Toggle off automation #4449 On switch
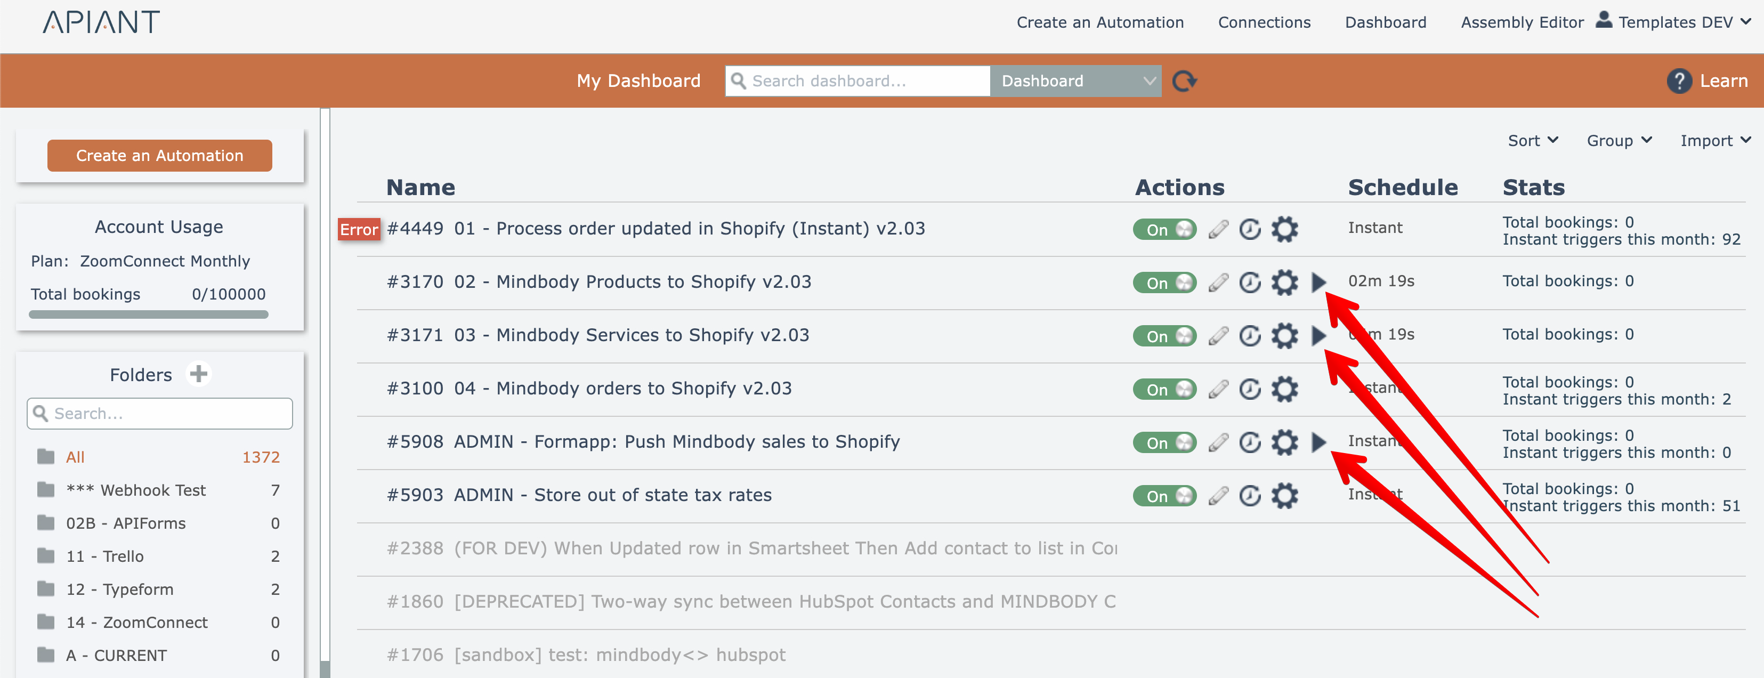 (x=1164, y=229)
